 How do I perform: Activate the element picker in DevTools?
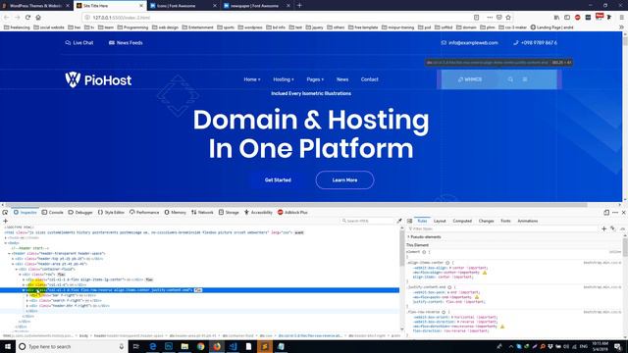(5, 213)
